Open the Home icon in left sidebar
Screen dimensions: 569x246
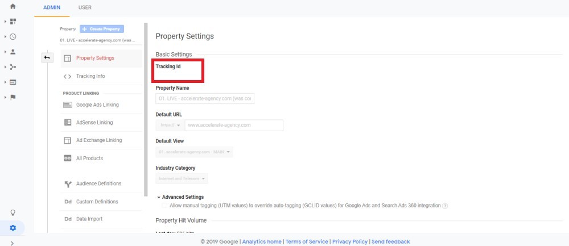(13, 6)
